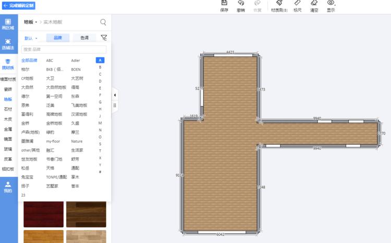Open the 默认 sort dropdown
Screen dimensions: 391x243
(31, 39)
